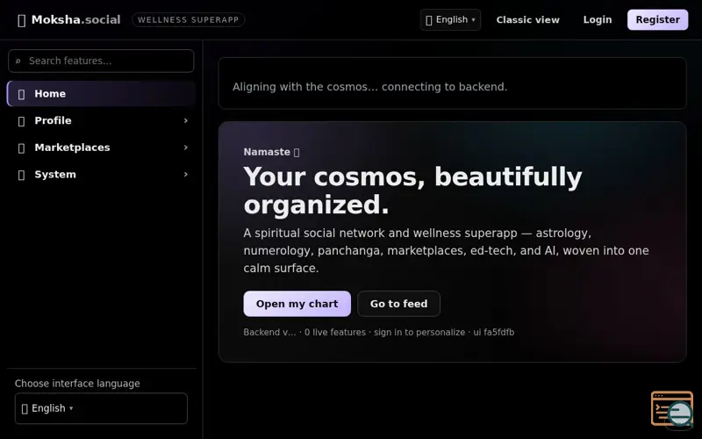702x439 pixels.
Task: Select Home in the sidebar
Action: (x=101, y=94)
